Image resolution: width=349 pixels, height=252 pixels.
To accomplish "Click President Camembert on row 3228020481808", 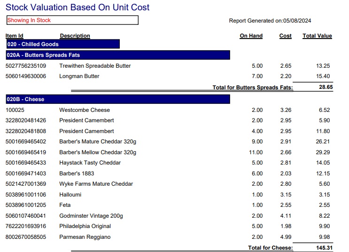I will pyautogui.click(x=86, y=131).
